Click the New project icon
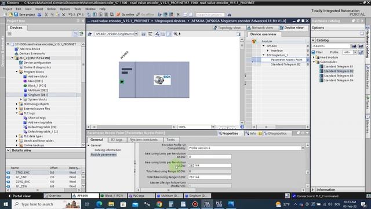 pos(5,15)
